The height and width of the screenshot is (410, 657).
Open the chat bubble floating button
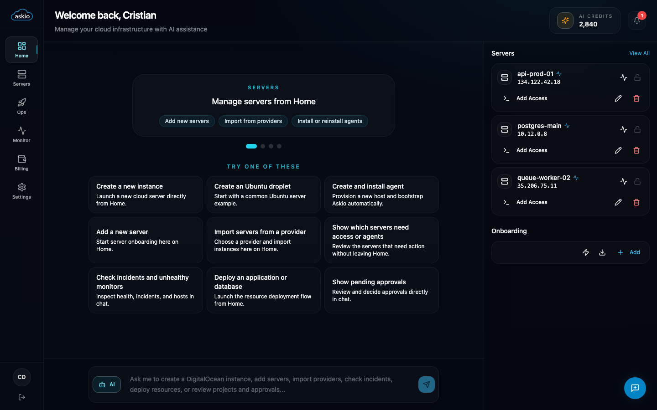[x=635, y=388]
